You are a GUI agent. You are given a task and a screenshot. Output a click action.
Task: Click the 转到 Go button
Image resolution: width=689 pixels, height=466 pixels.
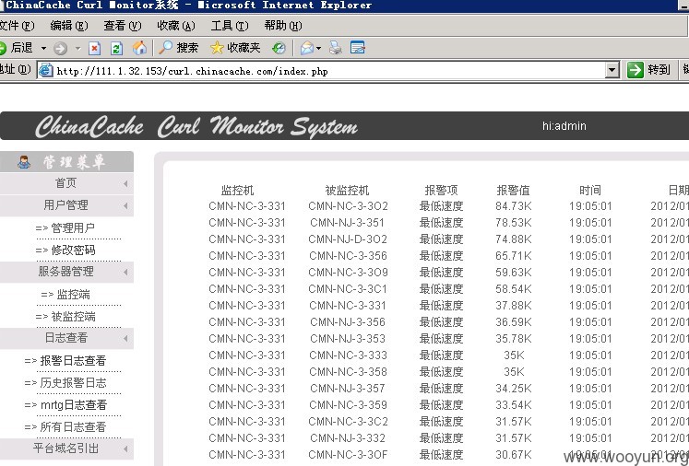point(648,70)
